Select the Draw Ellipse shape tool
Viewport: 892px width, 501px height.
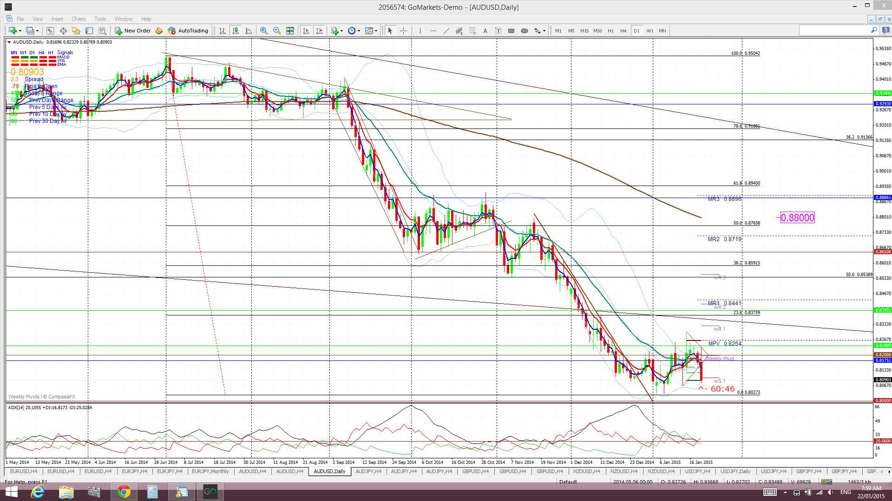click(524, 31)
